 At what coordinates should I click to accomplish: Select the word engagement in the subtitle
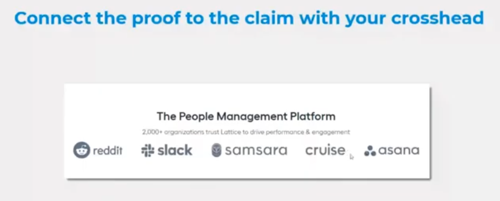331,132
